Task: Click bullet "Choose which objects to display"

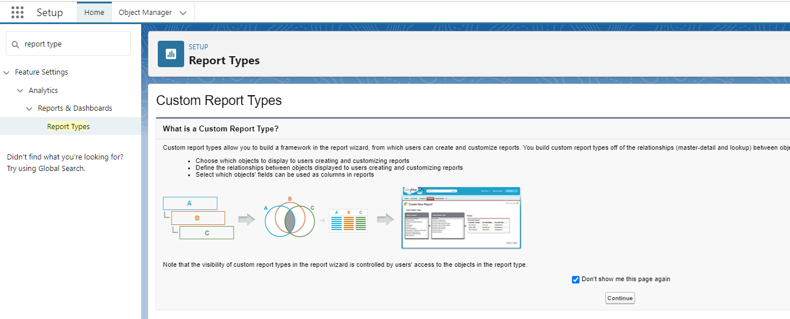Action: pyautogui.click(x=302, y=161)
